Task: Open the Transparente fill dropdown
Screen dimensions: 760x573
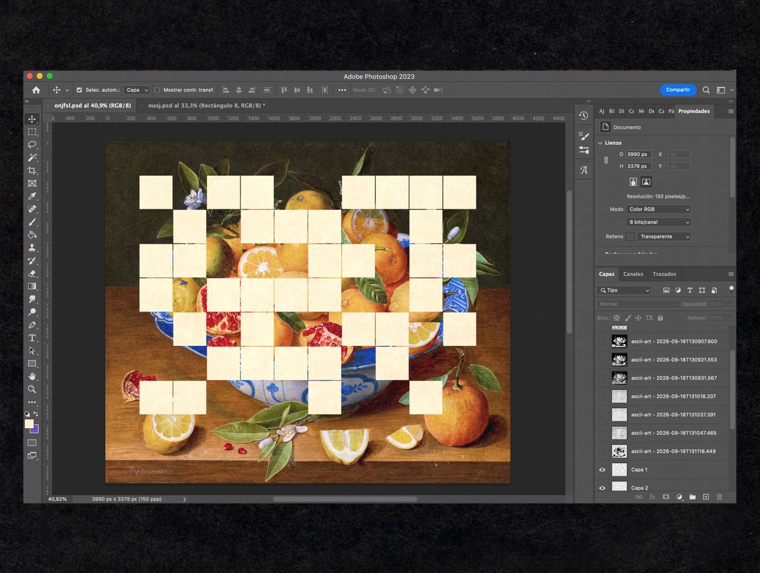Action: (664, 237)
